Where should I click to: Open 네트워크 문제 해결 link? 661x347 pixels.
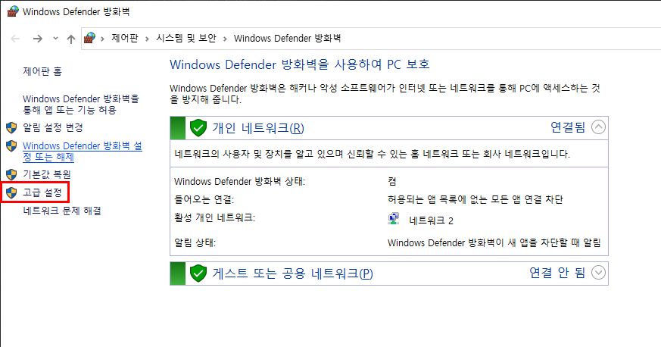click(62, 211)
